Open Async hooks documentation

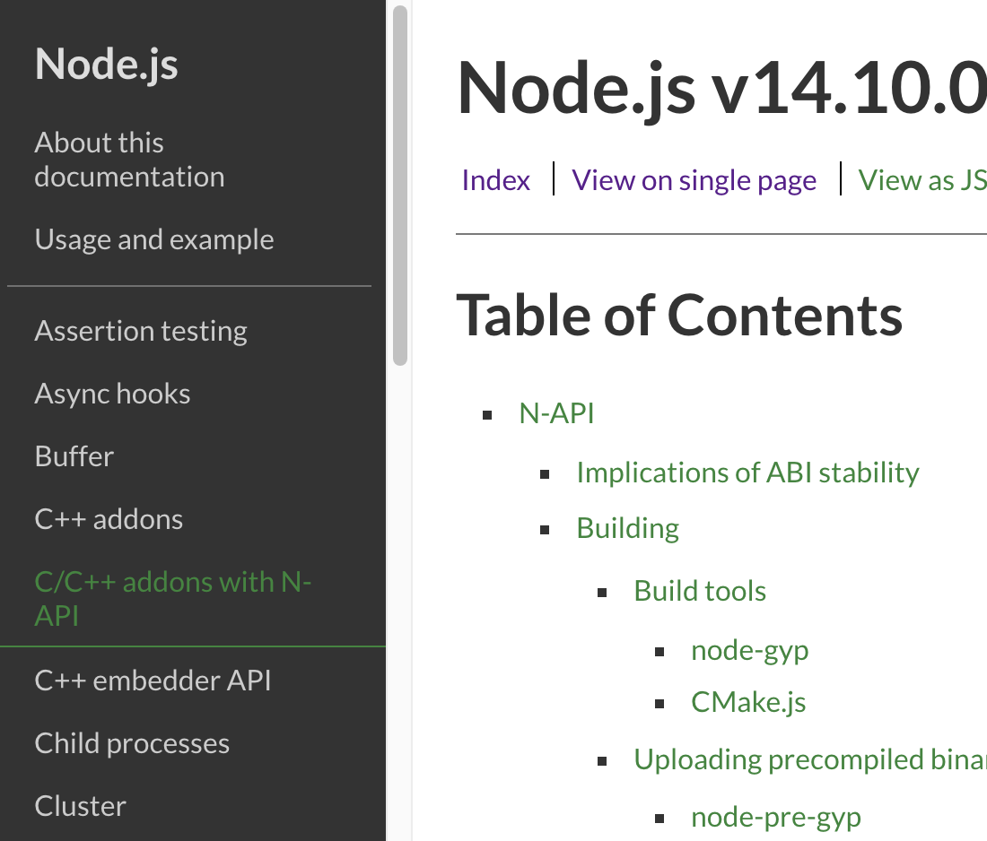tap(112, 394)
